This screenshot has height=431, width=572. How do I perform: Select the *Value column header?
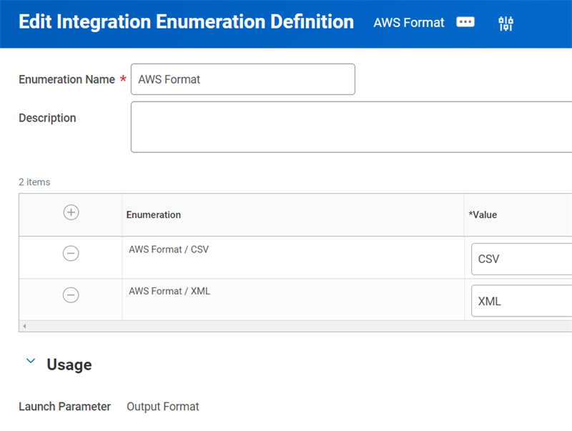483,214
